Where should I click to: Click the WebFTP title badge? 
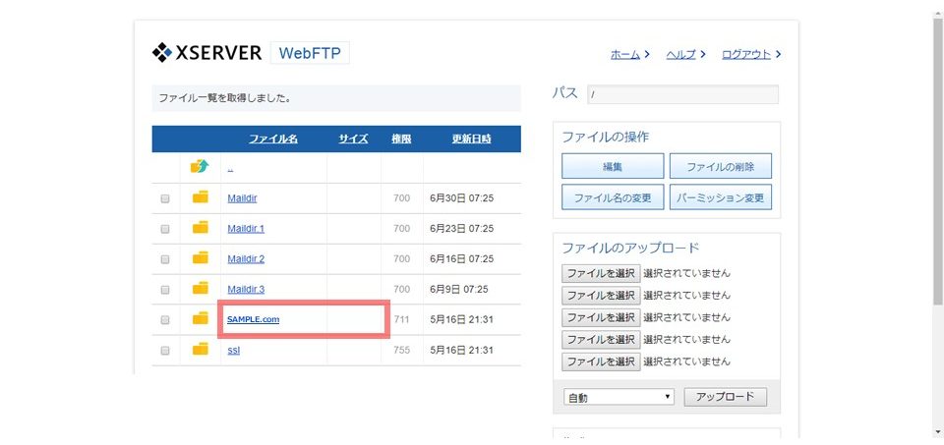click(x=310, y=53)
